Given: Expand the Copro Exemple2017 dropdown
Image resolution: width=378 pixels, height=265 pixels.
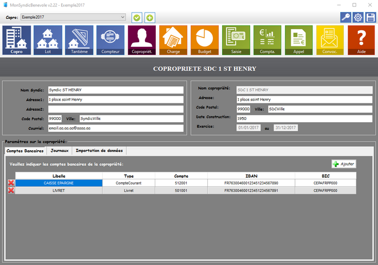Looking at the screenshot, I should click(x=122, y=17).
